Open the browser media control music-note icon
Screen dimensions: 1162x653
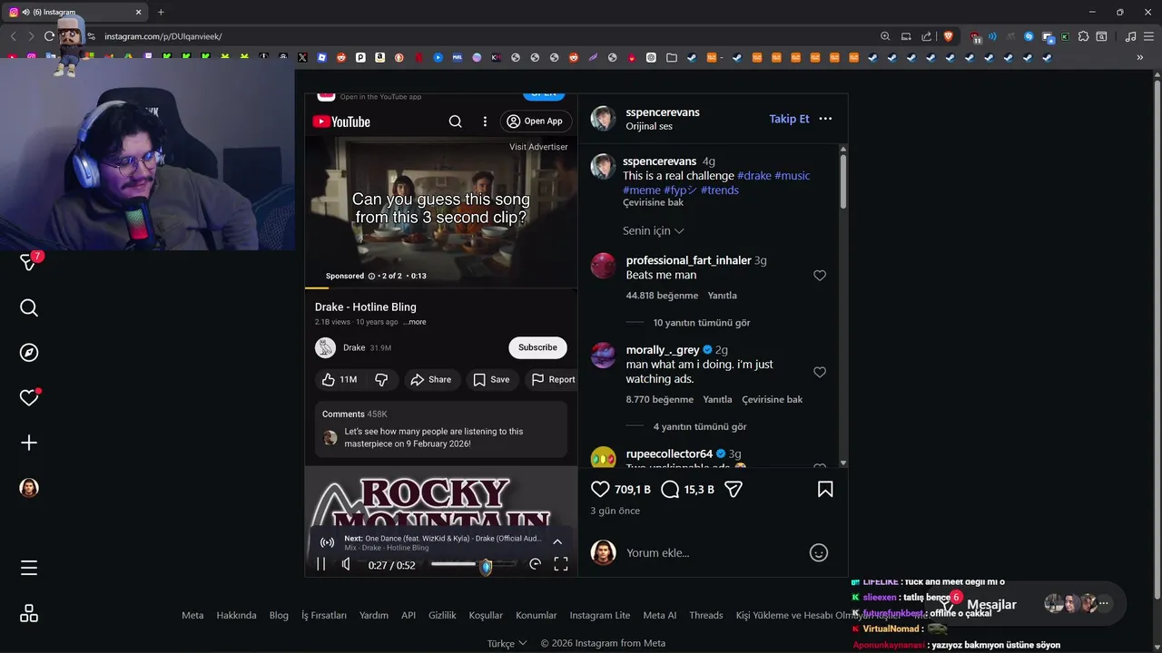(1130, 36)
